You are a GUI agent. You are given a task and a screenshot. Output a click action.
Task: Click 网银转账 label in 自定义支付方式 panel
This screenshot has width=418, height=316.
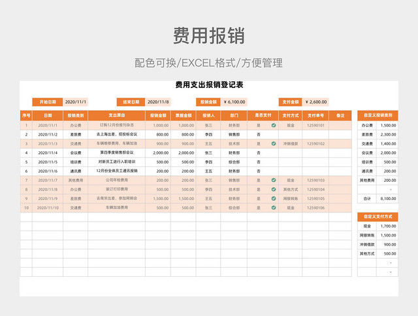(367, 235)
